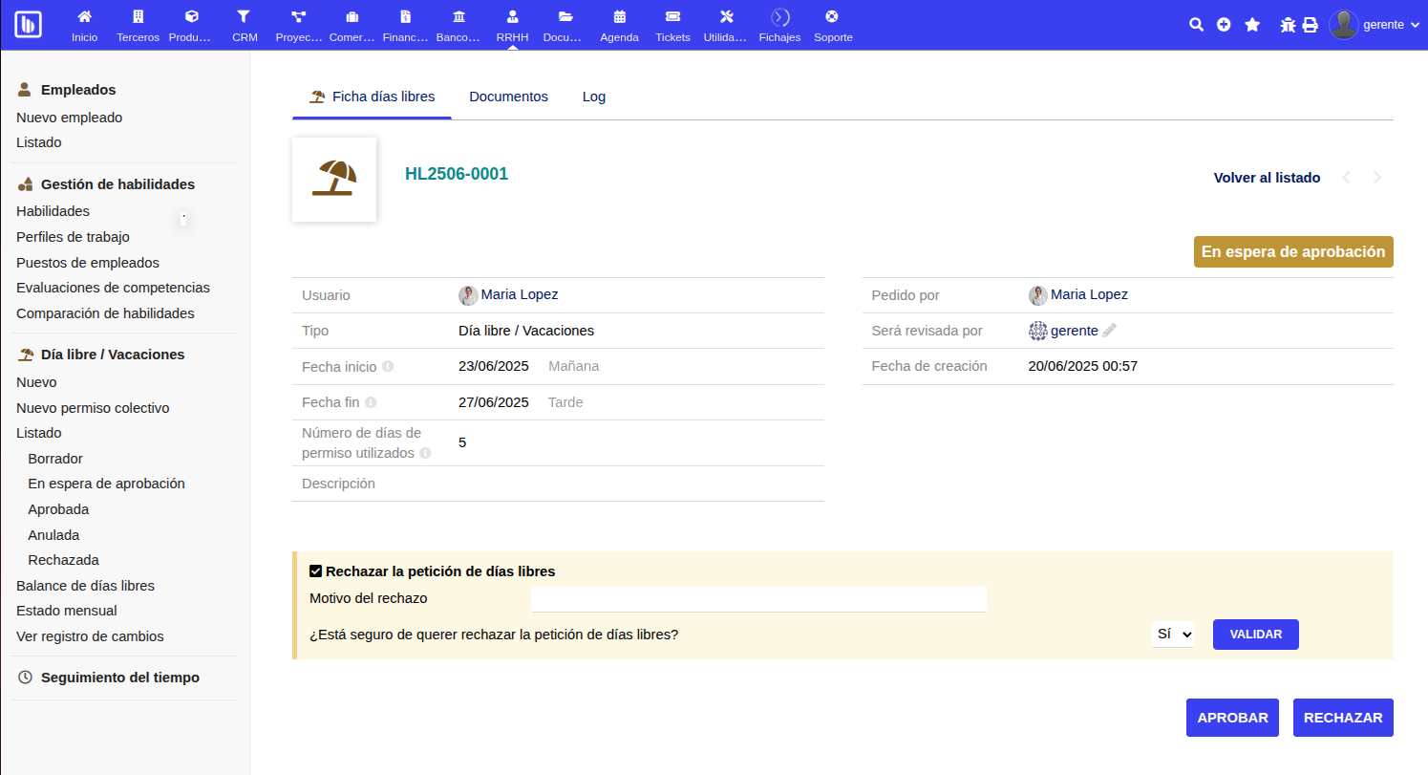Expand the gerente user menu
This screenshot has width=1428, height=775.
click(1375, 25)
